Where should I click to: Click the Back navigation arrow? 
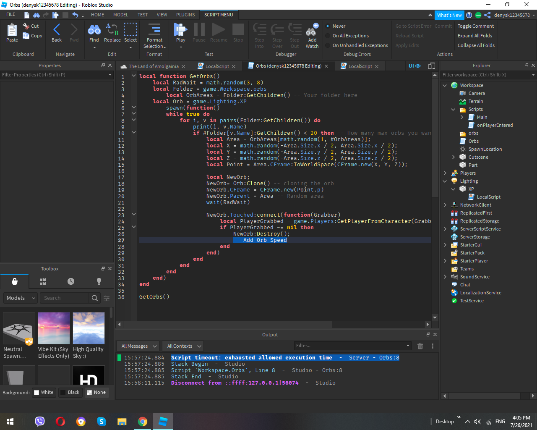tap(57, 30)
